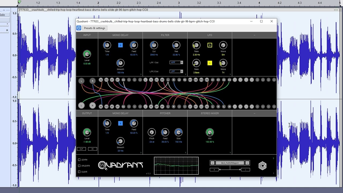
Task: Click the #R1 patch jack
Action: click(190, 80)
